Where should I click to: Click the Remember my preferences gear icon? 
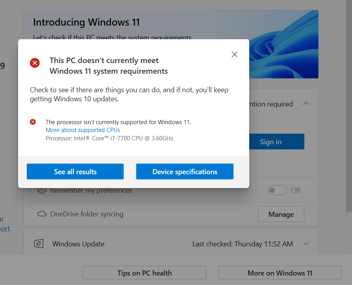pyautogui.click(x=42, y=191)
